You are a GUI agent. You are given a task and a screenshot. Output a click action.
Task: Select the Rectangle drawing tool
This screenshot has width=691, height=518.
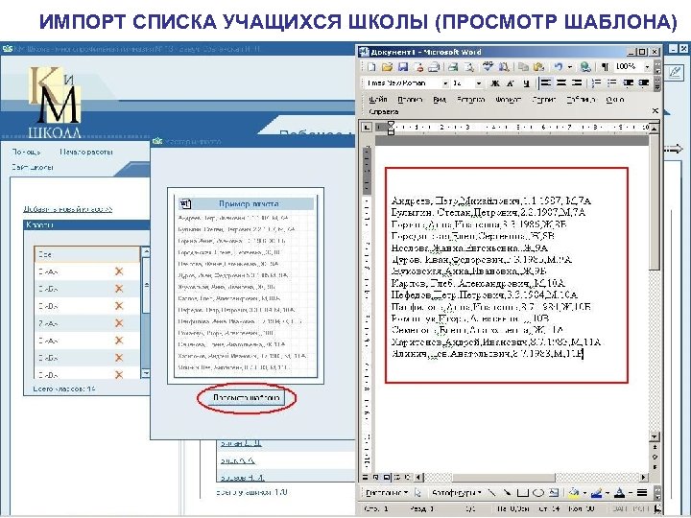522,493
